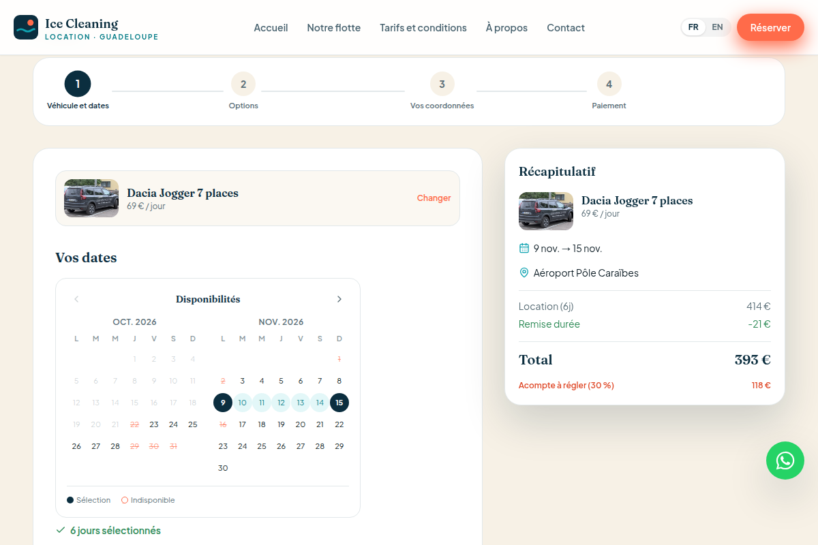This screenshot has height=545, width=818.
Task: Select step 1 Véhicule et dates
Action: click(x=78, y=91)
